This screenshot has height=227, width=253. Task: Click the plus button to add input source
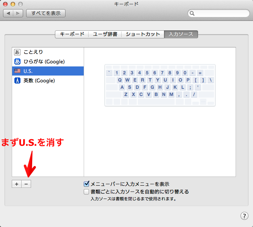pos(17,184)
